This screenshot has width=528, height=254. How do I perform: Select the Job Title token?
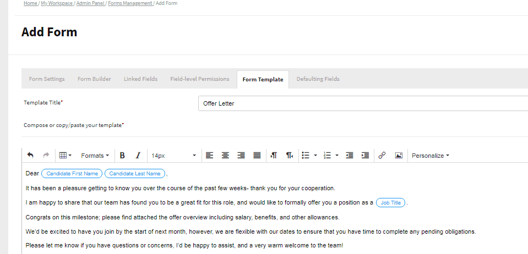tap(390, 203)
